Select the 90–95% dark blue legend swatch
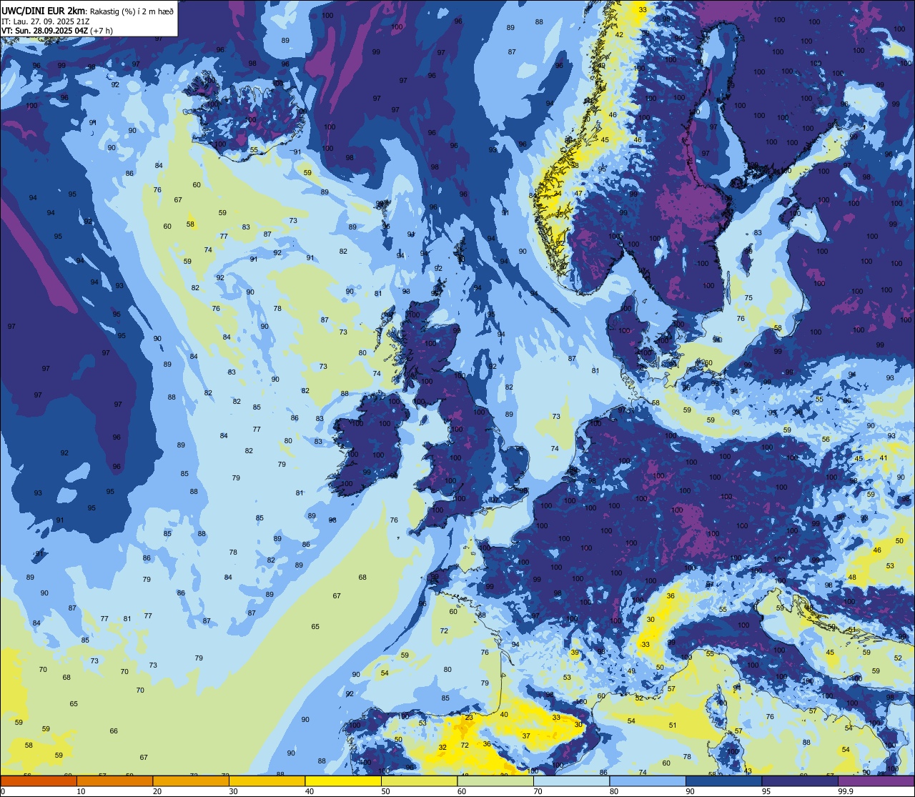The image size is (915, 797). click(723, 781)
